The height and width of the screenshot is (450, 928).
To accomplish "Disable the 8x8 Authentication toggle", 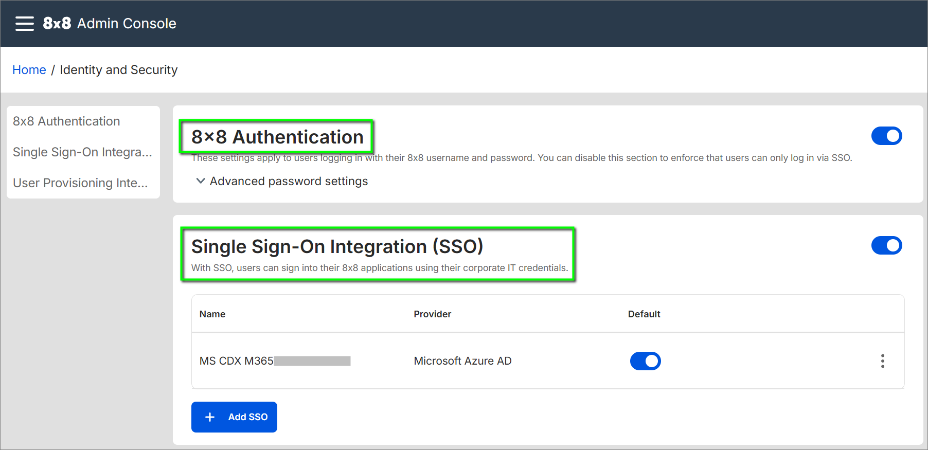I will 886,136.
